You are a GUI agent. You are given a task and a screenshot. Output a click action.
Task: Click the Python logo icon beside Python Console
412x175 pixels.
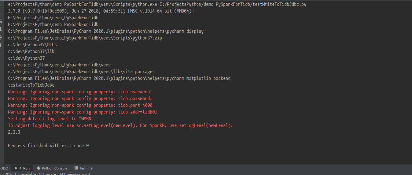pyautogui.click(x=39, y=168)
